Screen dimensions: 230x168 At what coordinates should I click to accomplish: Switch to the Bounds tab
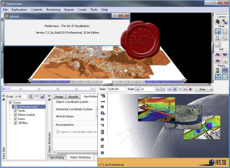pos(73,97)
